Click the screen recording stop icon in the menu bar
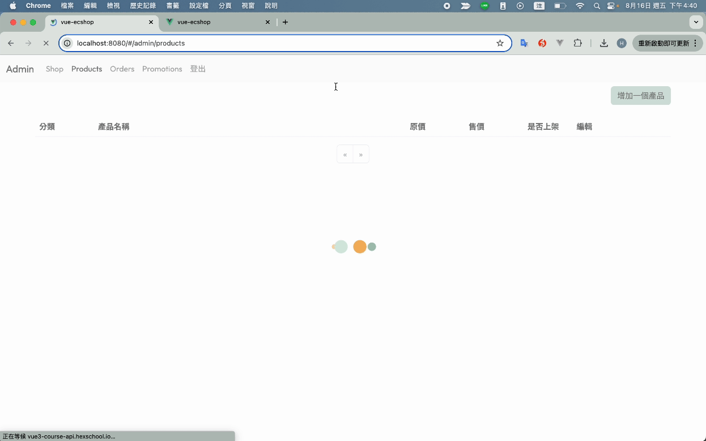This screenshot has height=441, width=706. point(447,6)
